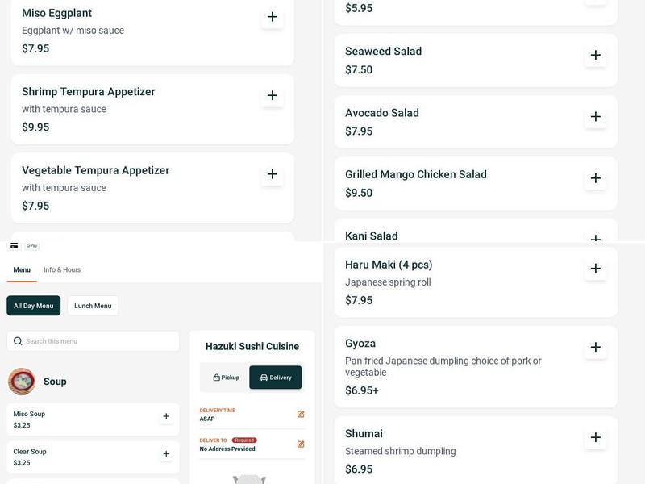Edit the Deliver To address
Screen dimensions: 645x484
tap(301, 444)
